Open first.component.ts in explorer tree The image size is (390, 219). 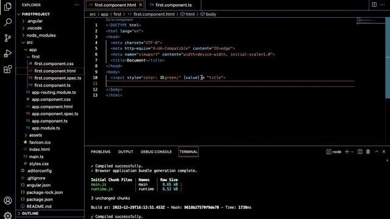click(x=52, y=85)
